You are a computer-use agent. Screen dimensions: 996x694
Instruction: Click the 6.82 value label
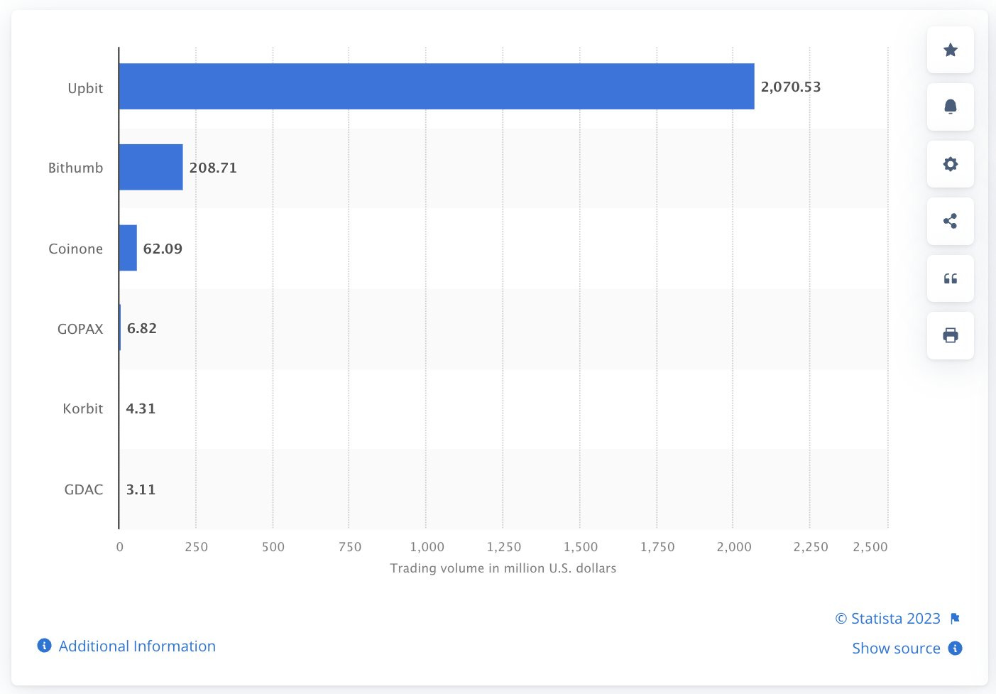pos(142,328)
